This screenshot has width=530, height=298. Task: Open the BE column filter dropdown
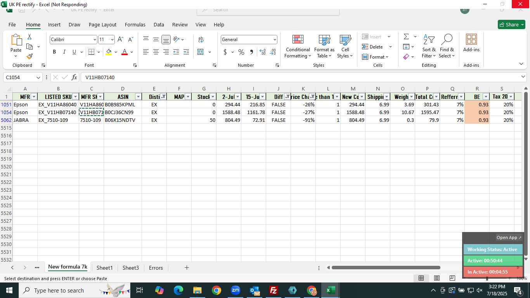coord(486,97)
